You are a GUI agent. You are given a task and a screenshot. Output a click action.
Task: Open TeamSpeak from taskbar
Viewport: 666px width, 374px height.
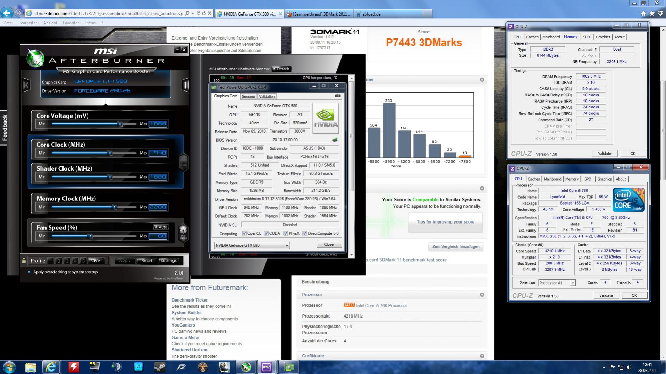(x=117, y=367)
